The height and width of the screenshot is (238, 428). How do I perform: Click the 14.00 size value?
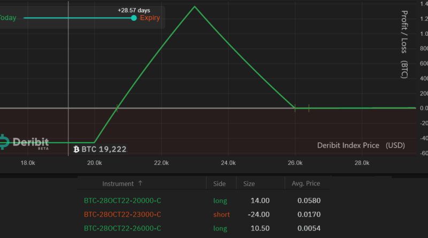pyautogui.click(x=260, y=201)
